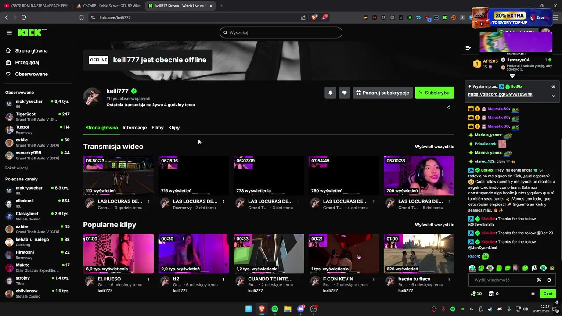Click the browser address bar URL
This screenshot has height=316, width=562.
[115, 18]
